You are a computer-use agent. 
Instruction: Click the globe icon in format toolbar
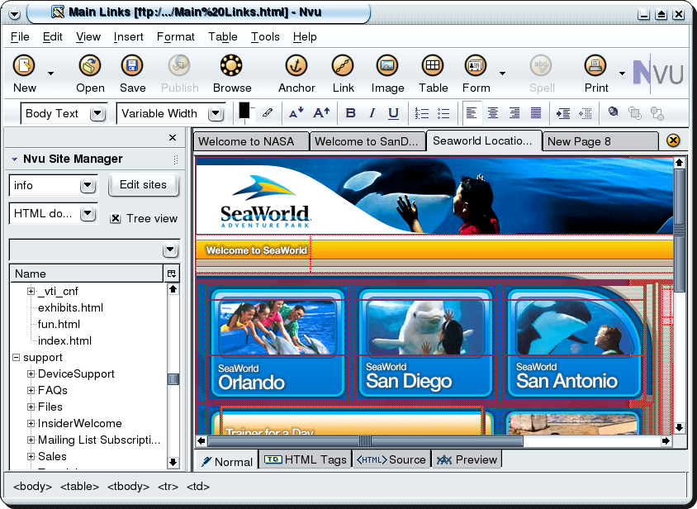pyautogui.click(x=613, y=112)
